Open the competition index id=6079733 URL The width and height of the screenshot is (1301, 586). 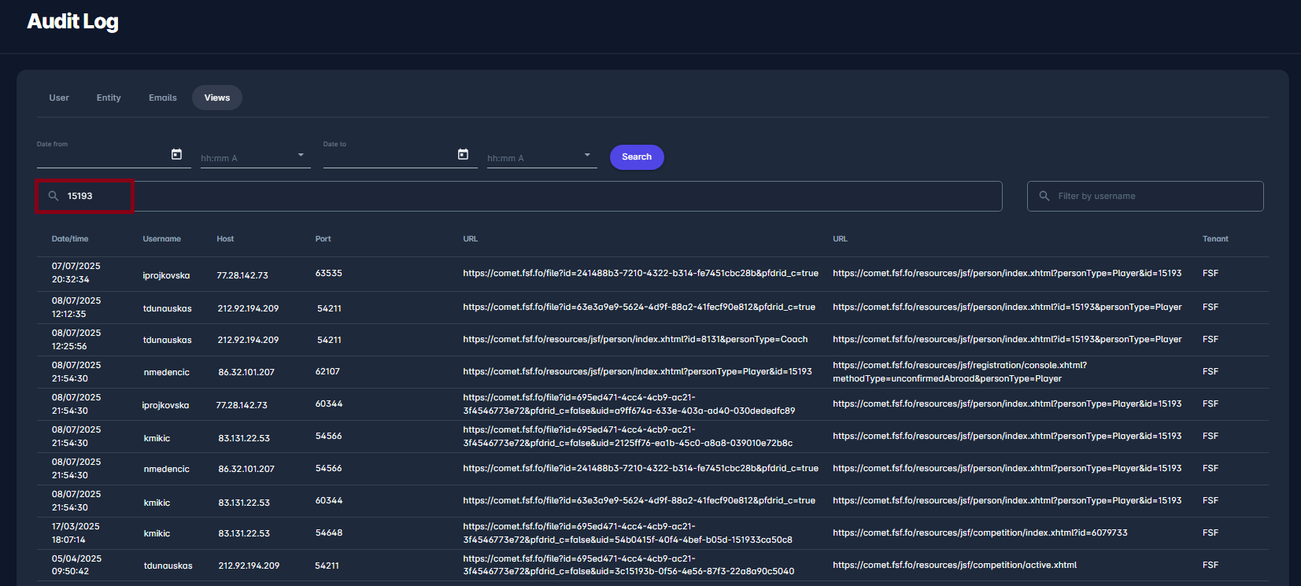[980, 533]
